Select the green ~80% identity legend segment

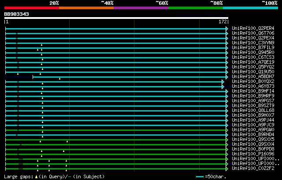[196, 8]
